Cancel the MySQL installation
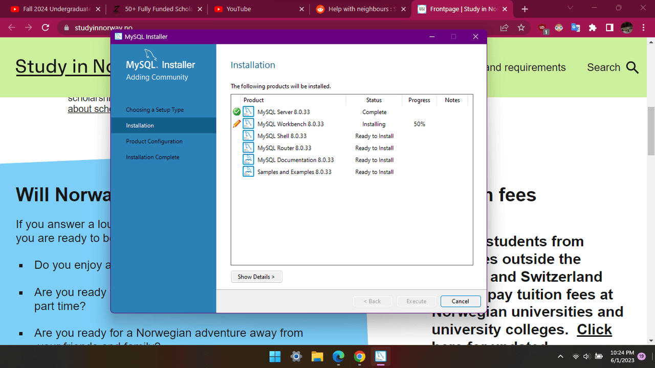This screenshot has height=368, width=655. click(x=460, y=301)
